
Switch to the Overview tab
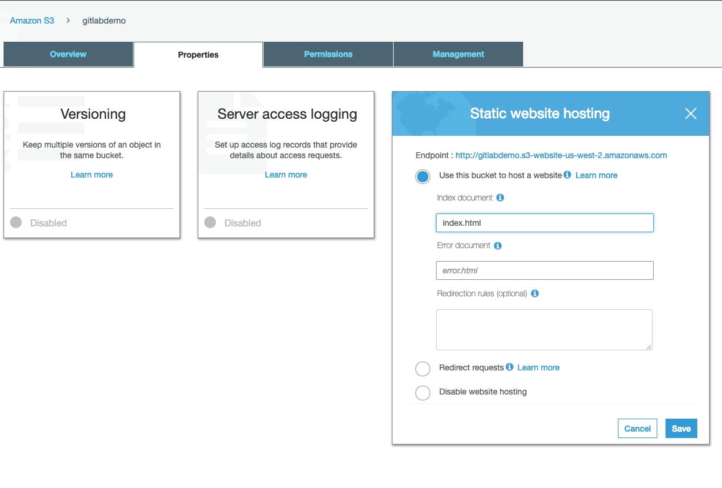(68, 54)
